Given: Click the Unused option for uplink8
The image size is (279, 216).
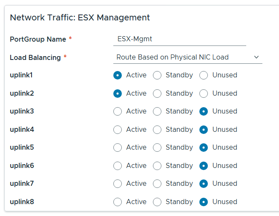Looking at the screenshot, I should coord(204,202).
